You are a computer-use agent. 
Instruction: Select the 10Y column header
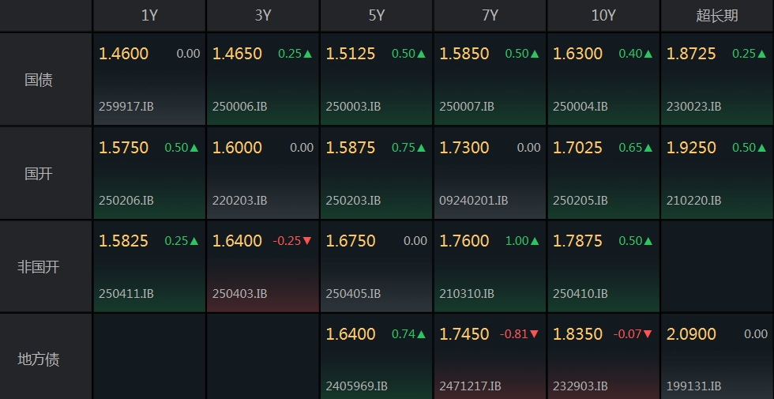603,16
